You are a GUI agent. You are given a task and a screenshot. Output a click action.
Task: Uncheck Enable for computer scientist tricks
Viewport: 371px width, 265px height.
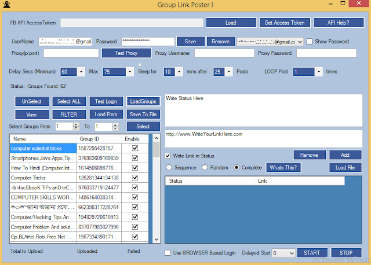135,148
